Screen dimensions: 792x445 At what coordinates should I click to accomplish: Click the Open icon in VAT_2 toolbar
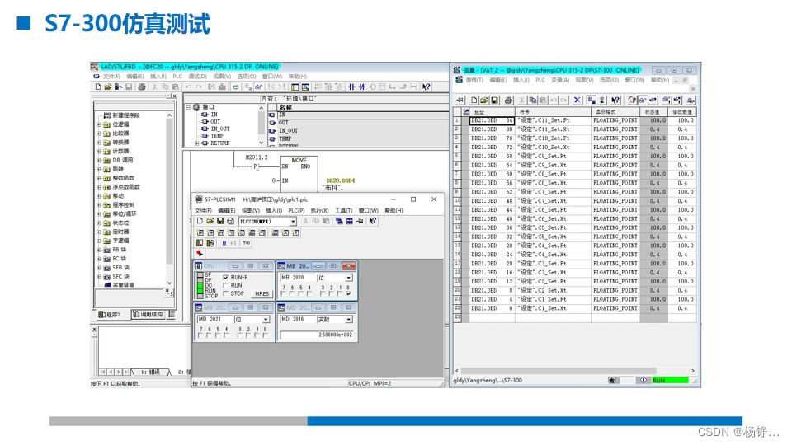(x=484, y=101)
